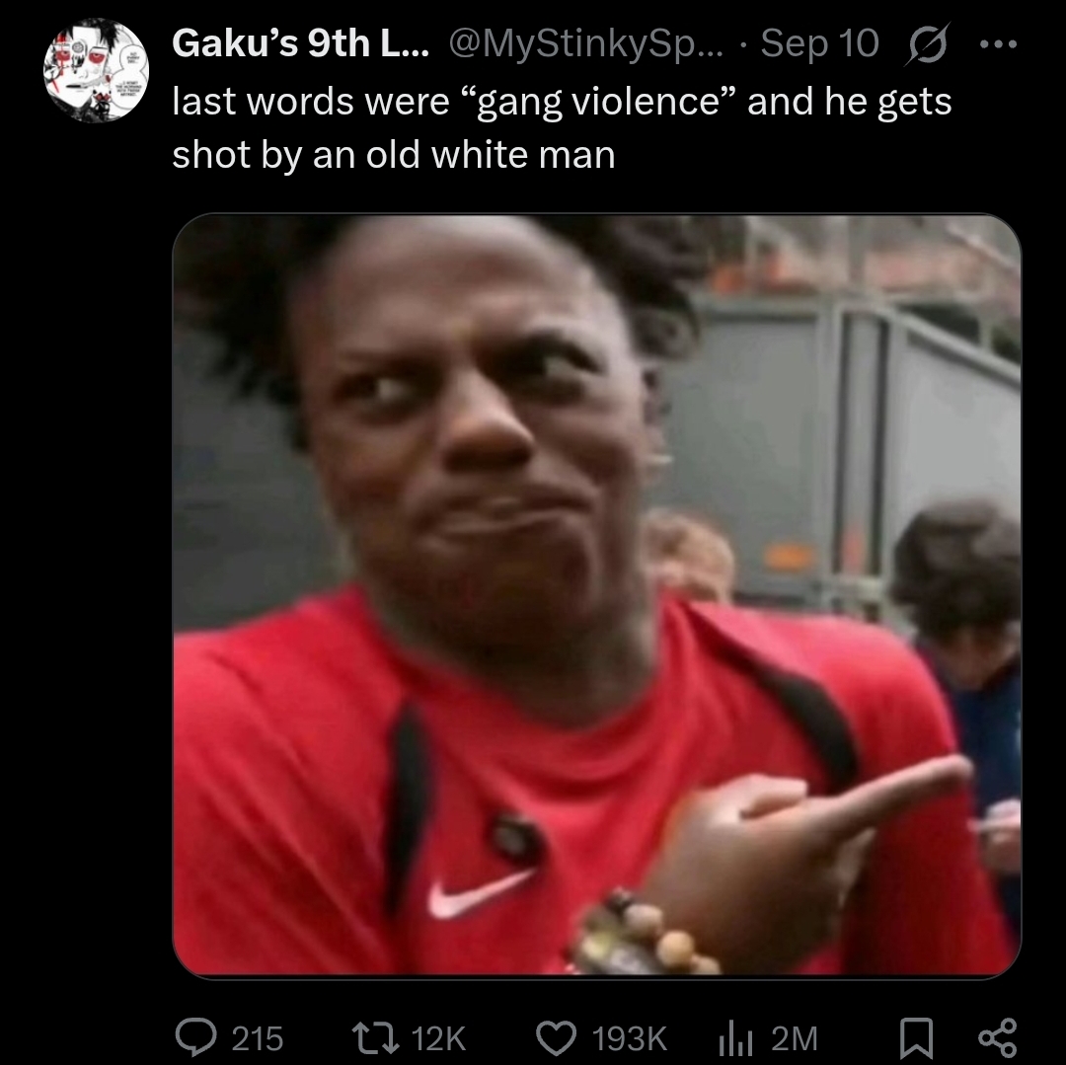Open replies via the 215 count
The width and height of the screenshot is (1066, 1065).
257,1038
